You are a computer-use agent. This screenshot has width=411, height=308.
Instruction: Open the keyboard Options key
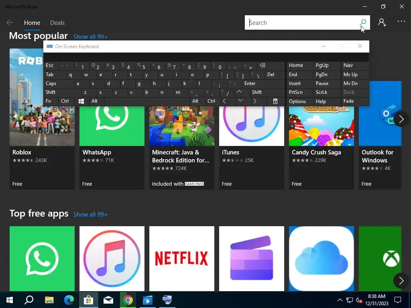point(300,101)
